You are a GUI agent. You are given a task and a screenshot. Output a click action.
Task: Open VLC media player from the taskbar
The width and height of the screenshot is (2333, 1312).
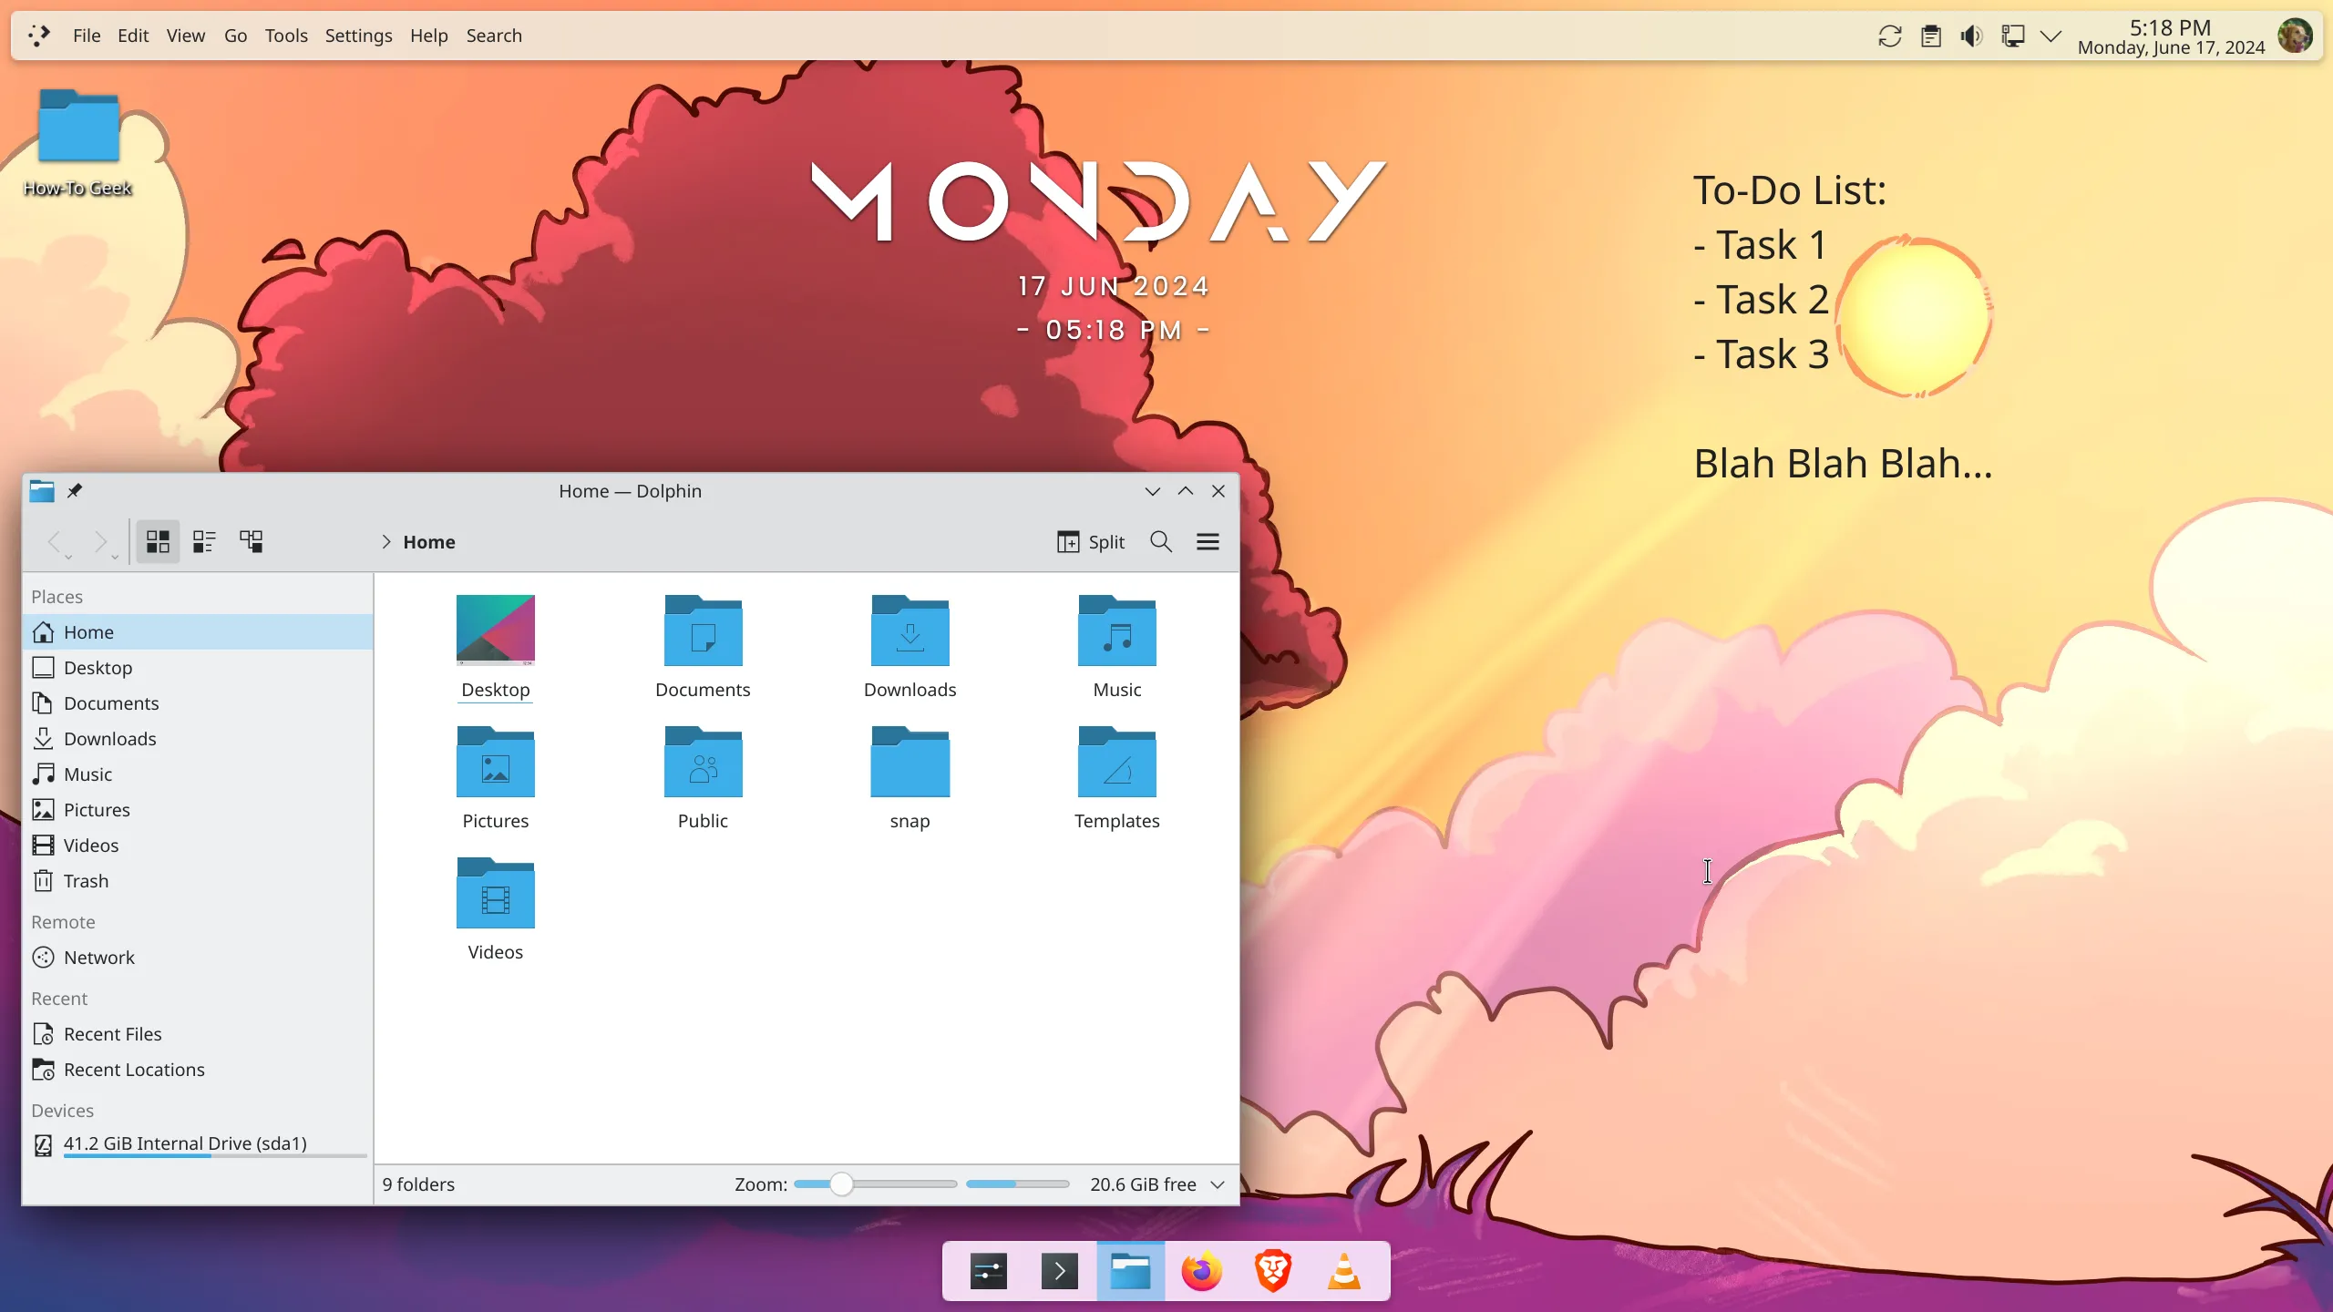[x=1343, y=1269]
